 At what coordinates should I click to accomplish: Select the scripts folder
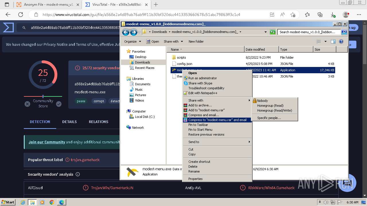click(x=181, y=58)
